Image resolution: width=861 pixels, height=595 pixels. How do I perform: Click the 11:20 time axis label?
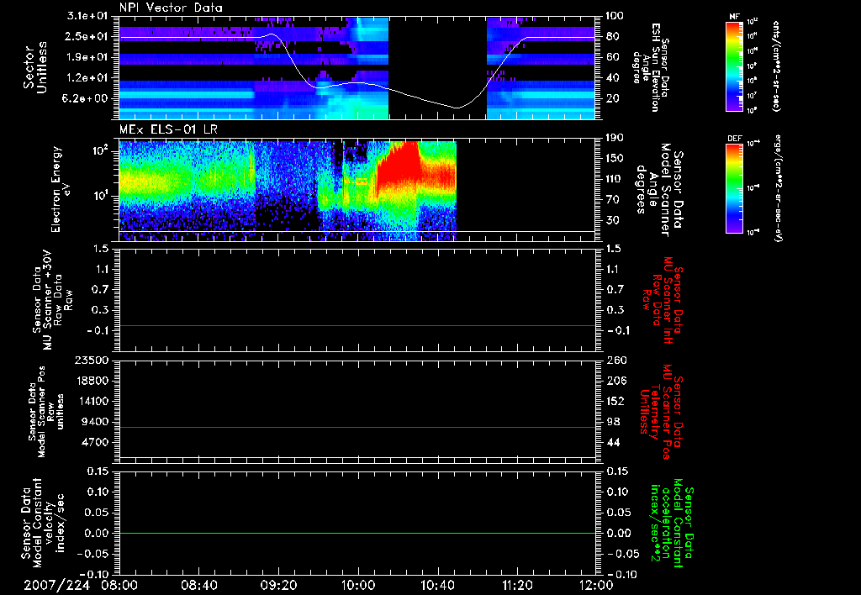pyautogui.click(x=517, y=585)
